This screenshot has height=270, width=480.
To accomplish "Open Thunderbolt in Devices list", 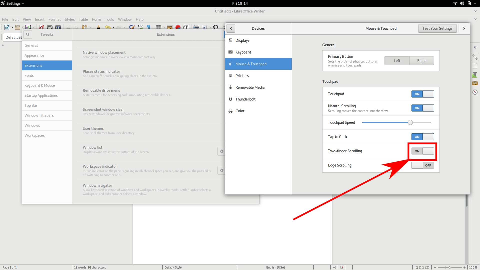I will (258, 99).
